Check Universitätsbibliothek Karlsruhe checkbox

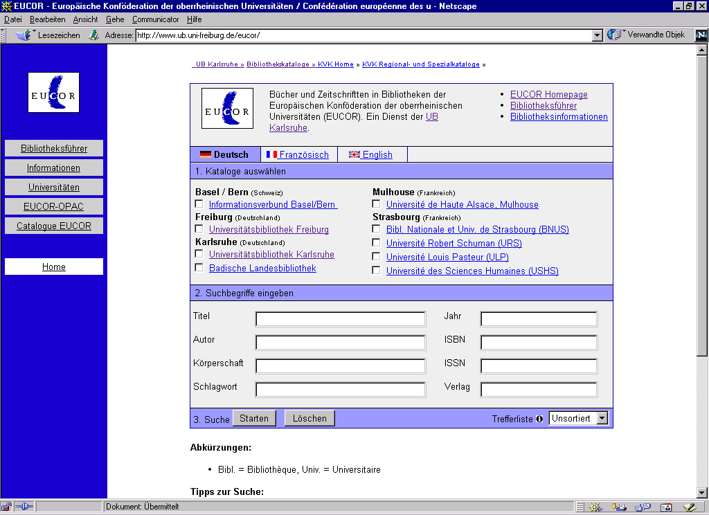[199, 253]
